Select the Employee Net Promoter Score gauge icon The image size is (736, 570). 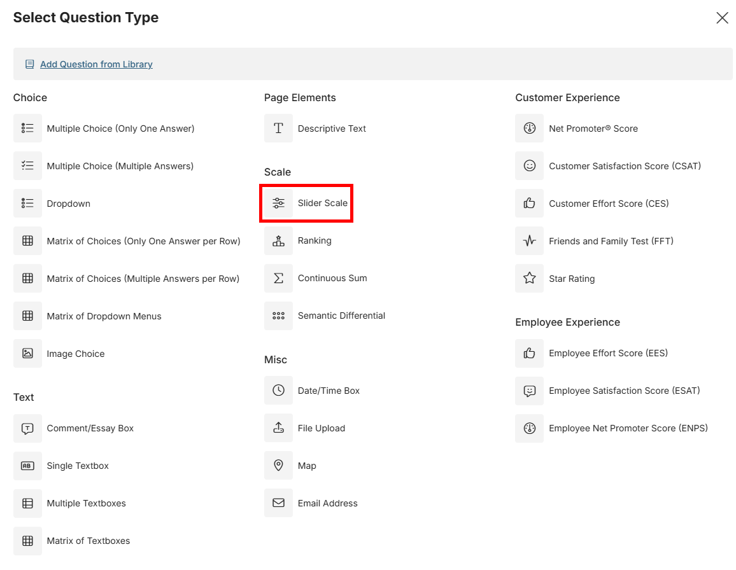[x=530, y=428]
